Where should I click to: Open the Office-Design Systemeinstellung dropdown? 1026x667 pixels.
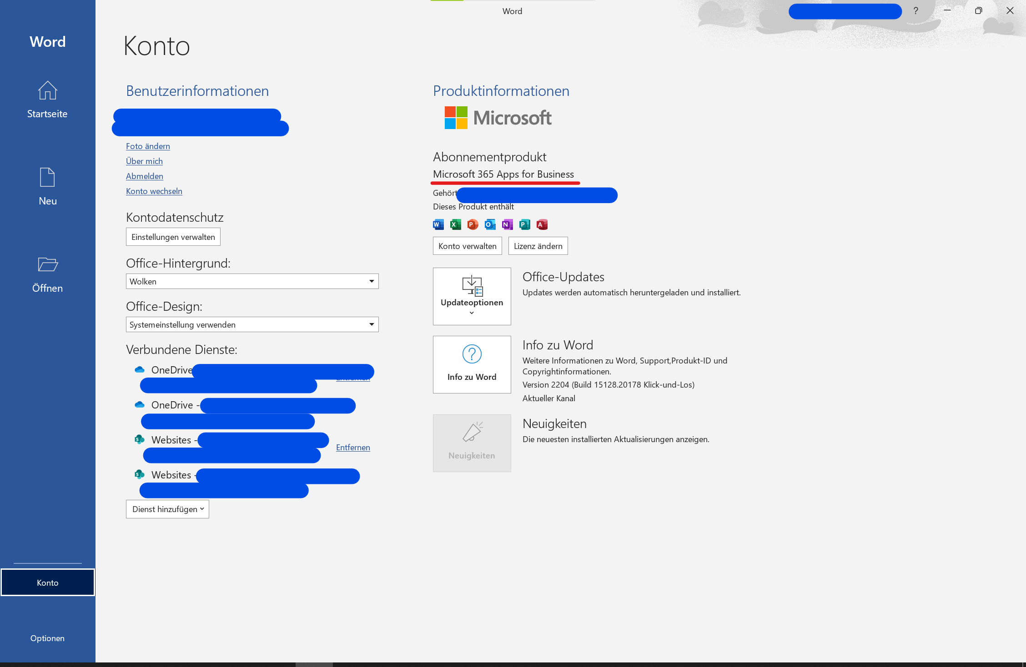(x=252, y=324)
